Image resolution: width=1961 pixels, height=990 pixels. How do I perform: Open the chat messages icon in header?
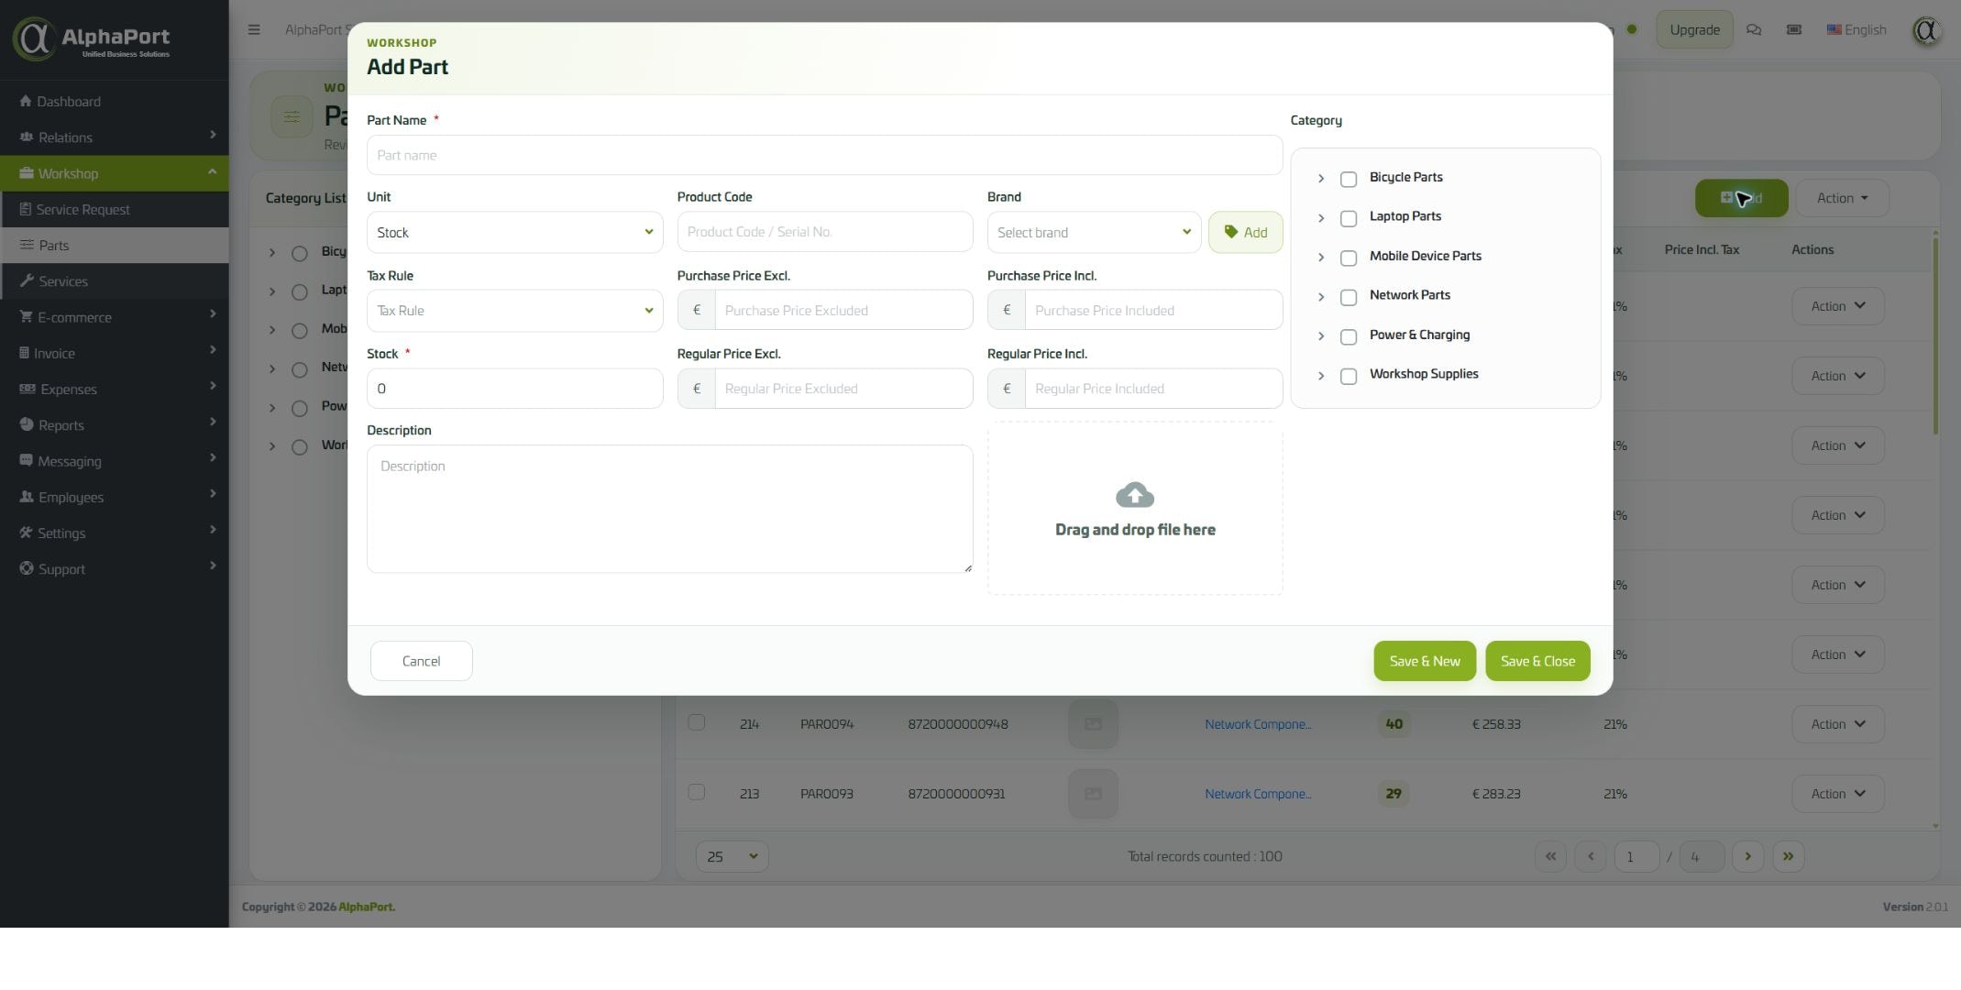[1753, 29]
